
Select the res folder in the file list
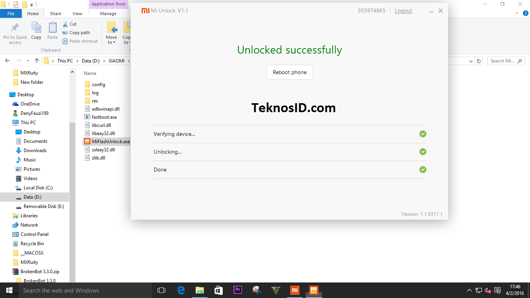click(x=91, y=101)
